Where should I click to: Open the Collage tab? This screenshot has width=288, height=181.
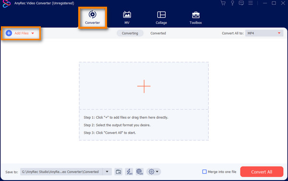[x=161, y=18]
